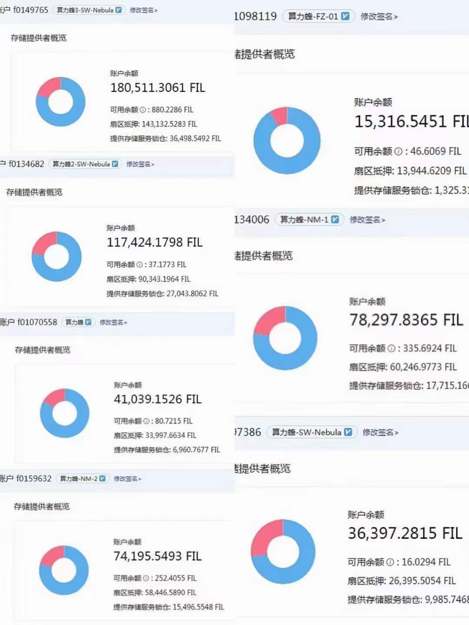Click sector pledge 33,997.6634 FIL
Screen dimensions: 469x625
coord(171,435)
